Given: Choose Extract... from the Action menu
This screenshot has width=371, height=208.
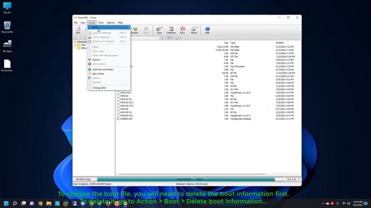Looking at the screenshot, I should [x=109, y=60].
